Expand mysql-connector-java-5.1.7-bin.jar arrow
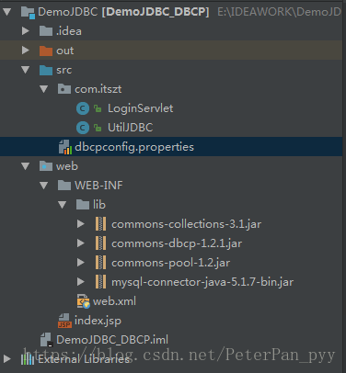Screen dimensions: 346x373 click(81, 282)
